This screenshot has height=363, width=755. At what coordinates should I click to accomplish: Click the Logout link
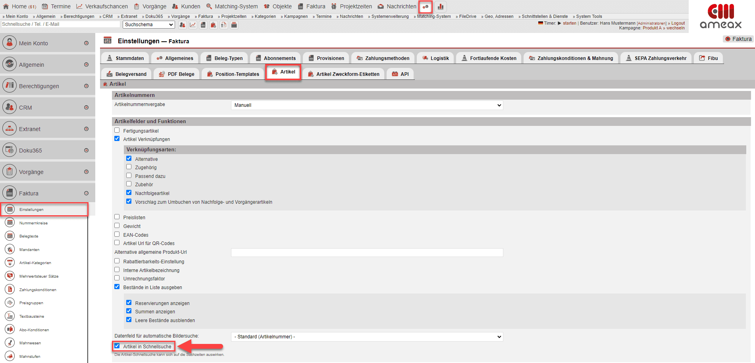coord(678,23)
